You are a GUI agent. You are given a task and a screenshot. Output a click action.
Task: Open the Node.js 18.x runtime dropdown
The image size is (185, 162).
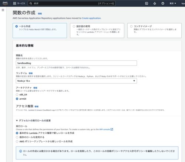click(x=76, y=81)
